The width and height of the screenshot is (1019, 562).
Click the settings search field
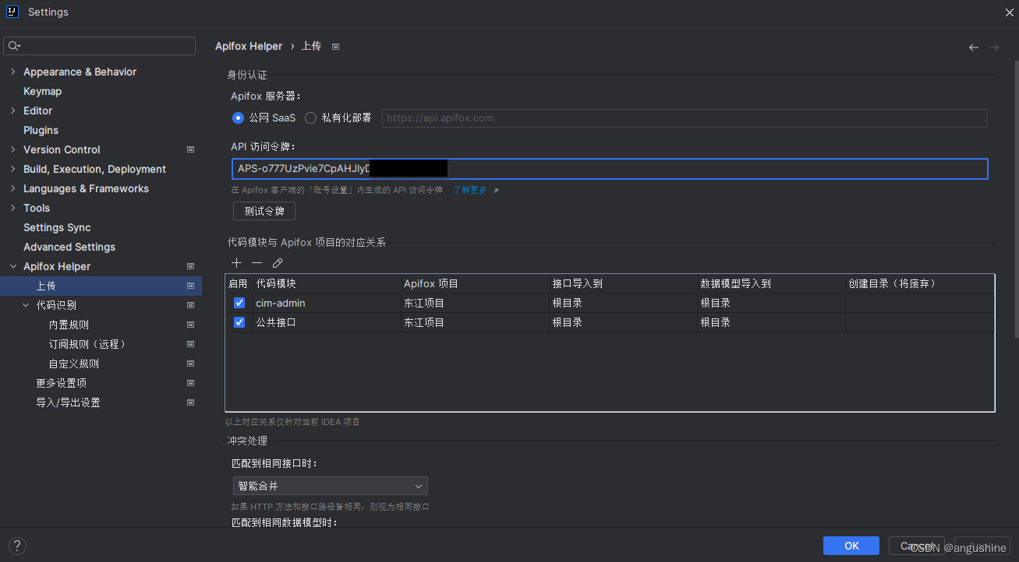(100, 46)
